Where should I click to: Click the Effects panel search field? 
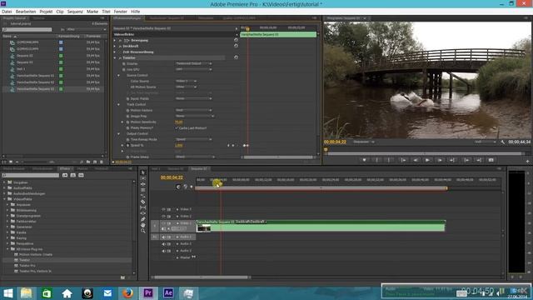[x=31, y=175]
